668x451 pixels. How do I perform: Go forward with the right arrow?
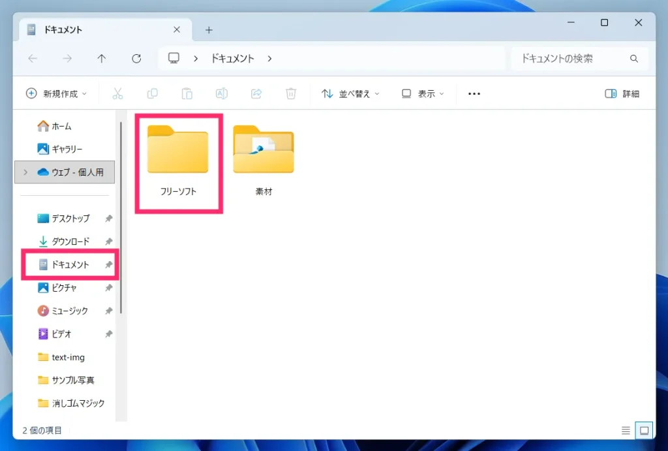pos(67,58)
